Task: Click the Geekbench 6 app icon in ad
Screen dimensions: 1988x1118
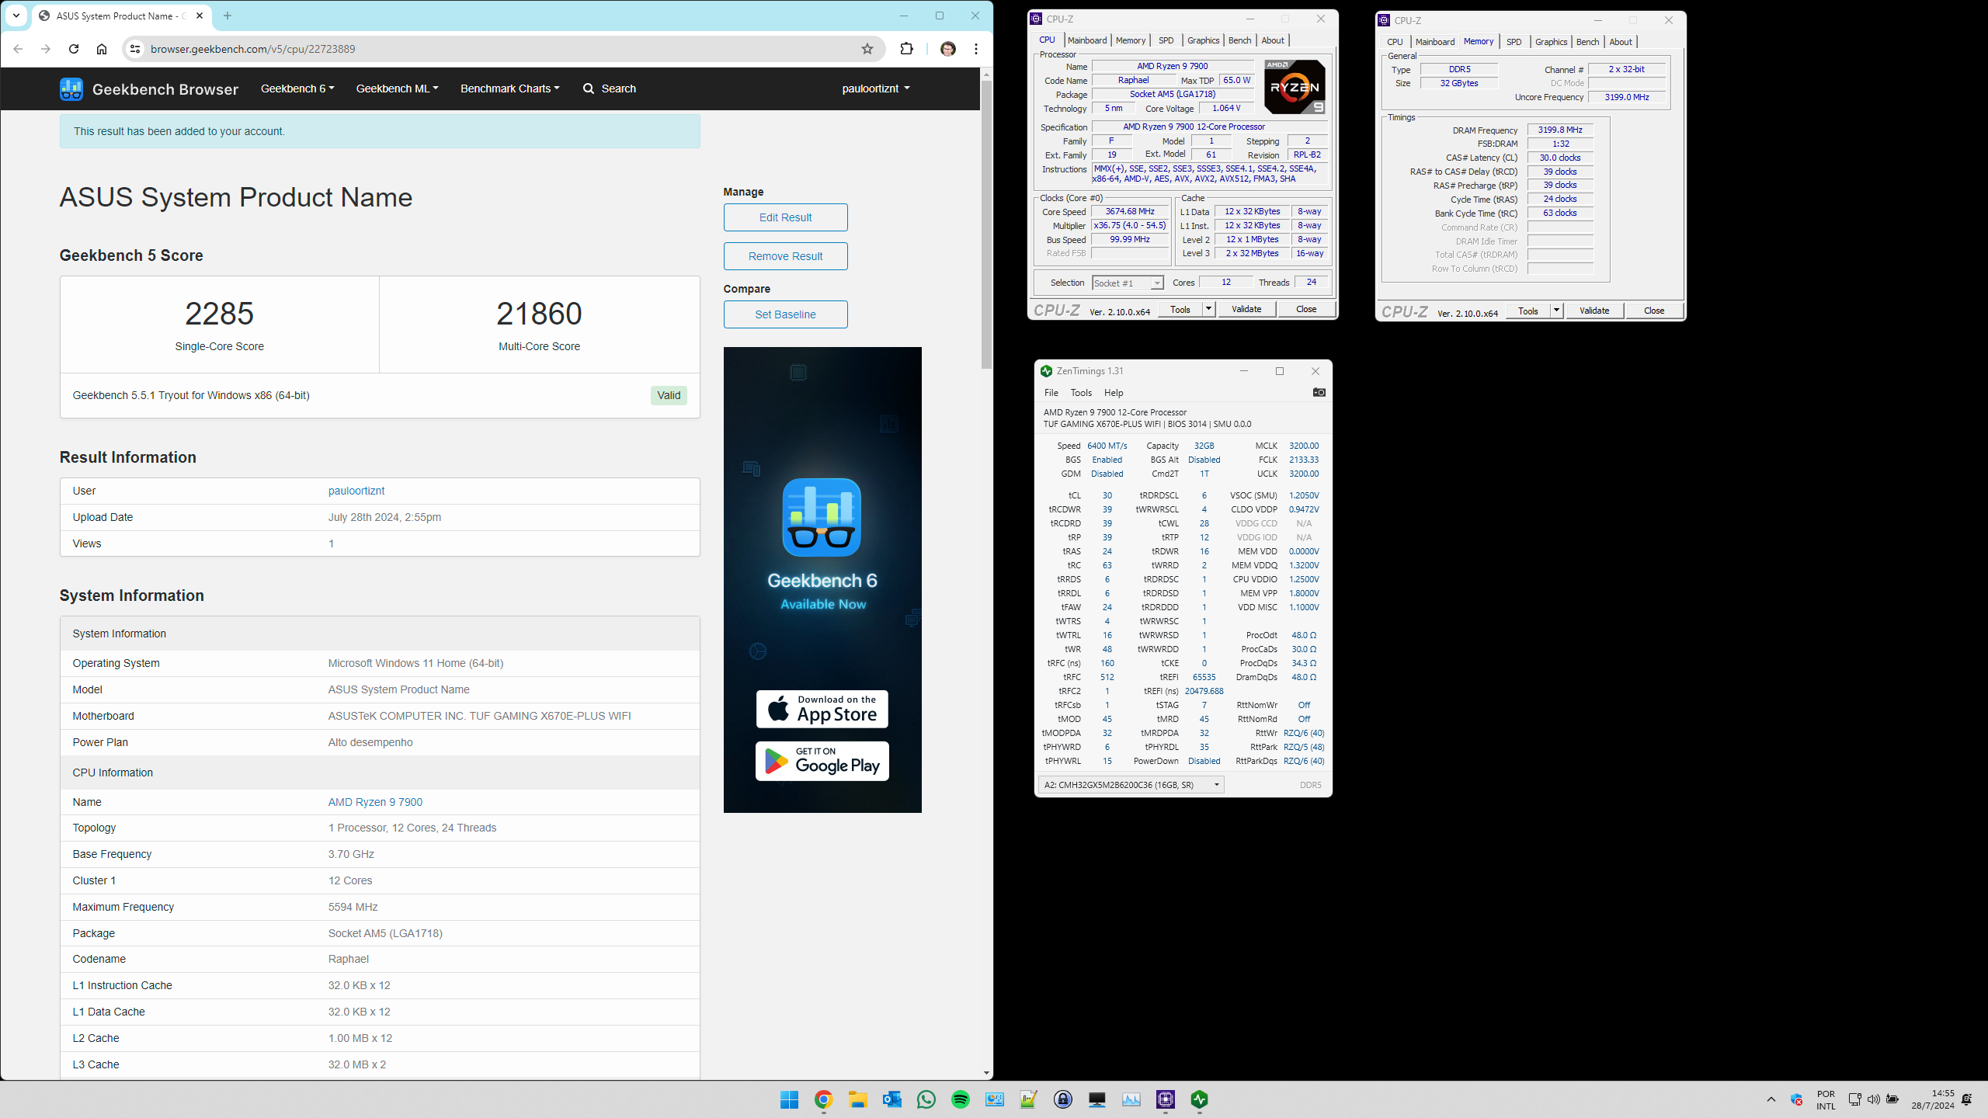Action: coord(822,517)
